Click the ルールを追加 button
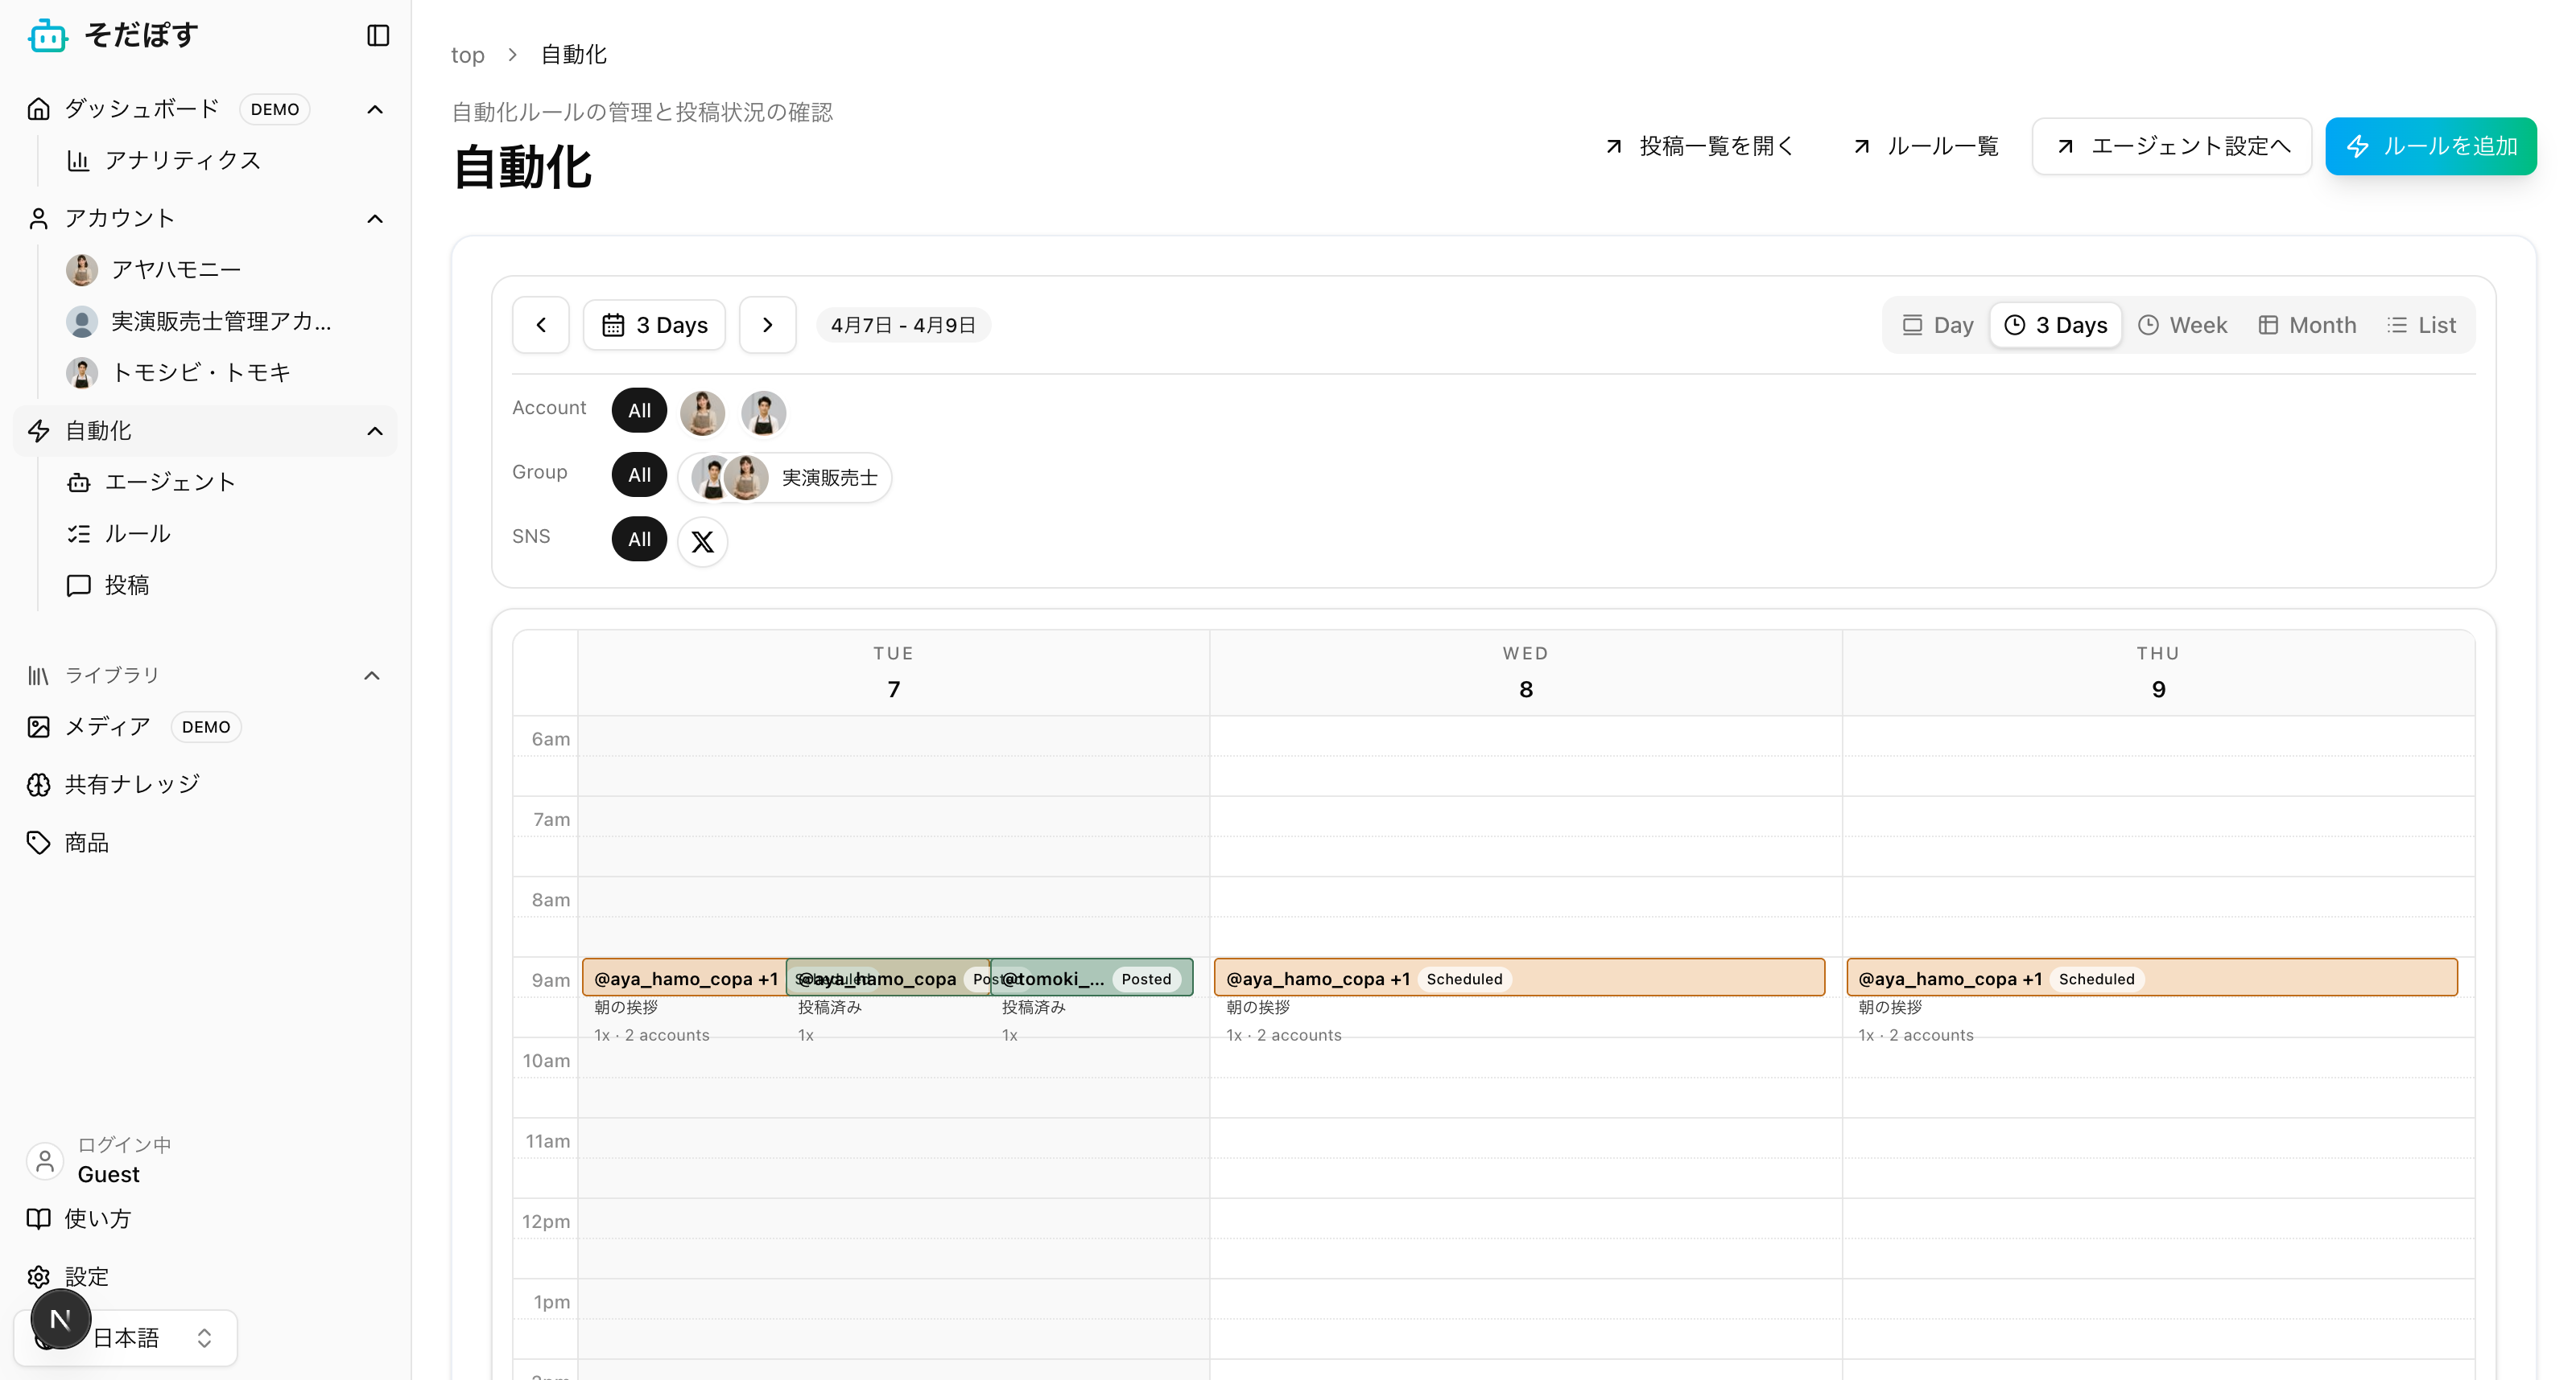Screen dimensions: 2576x1380 [x=2430, y=146]
